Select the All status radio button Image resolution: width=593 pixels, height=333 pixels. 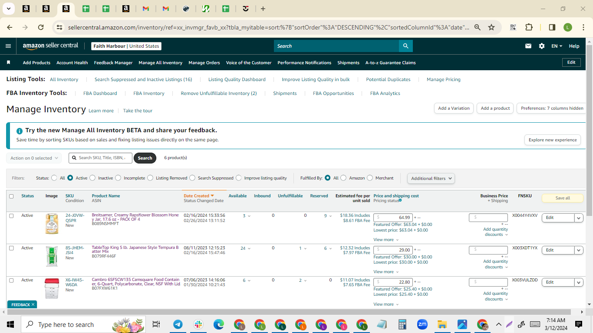coord(54,178)
